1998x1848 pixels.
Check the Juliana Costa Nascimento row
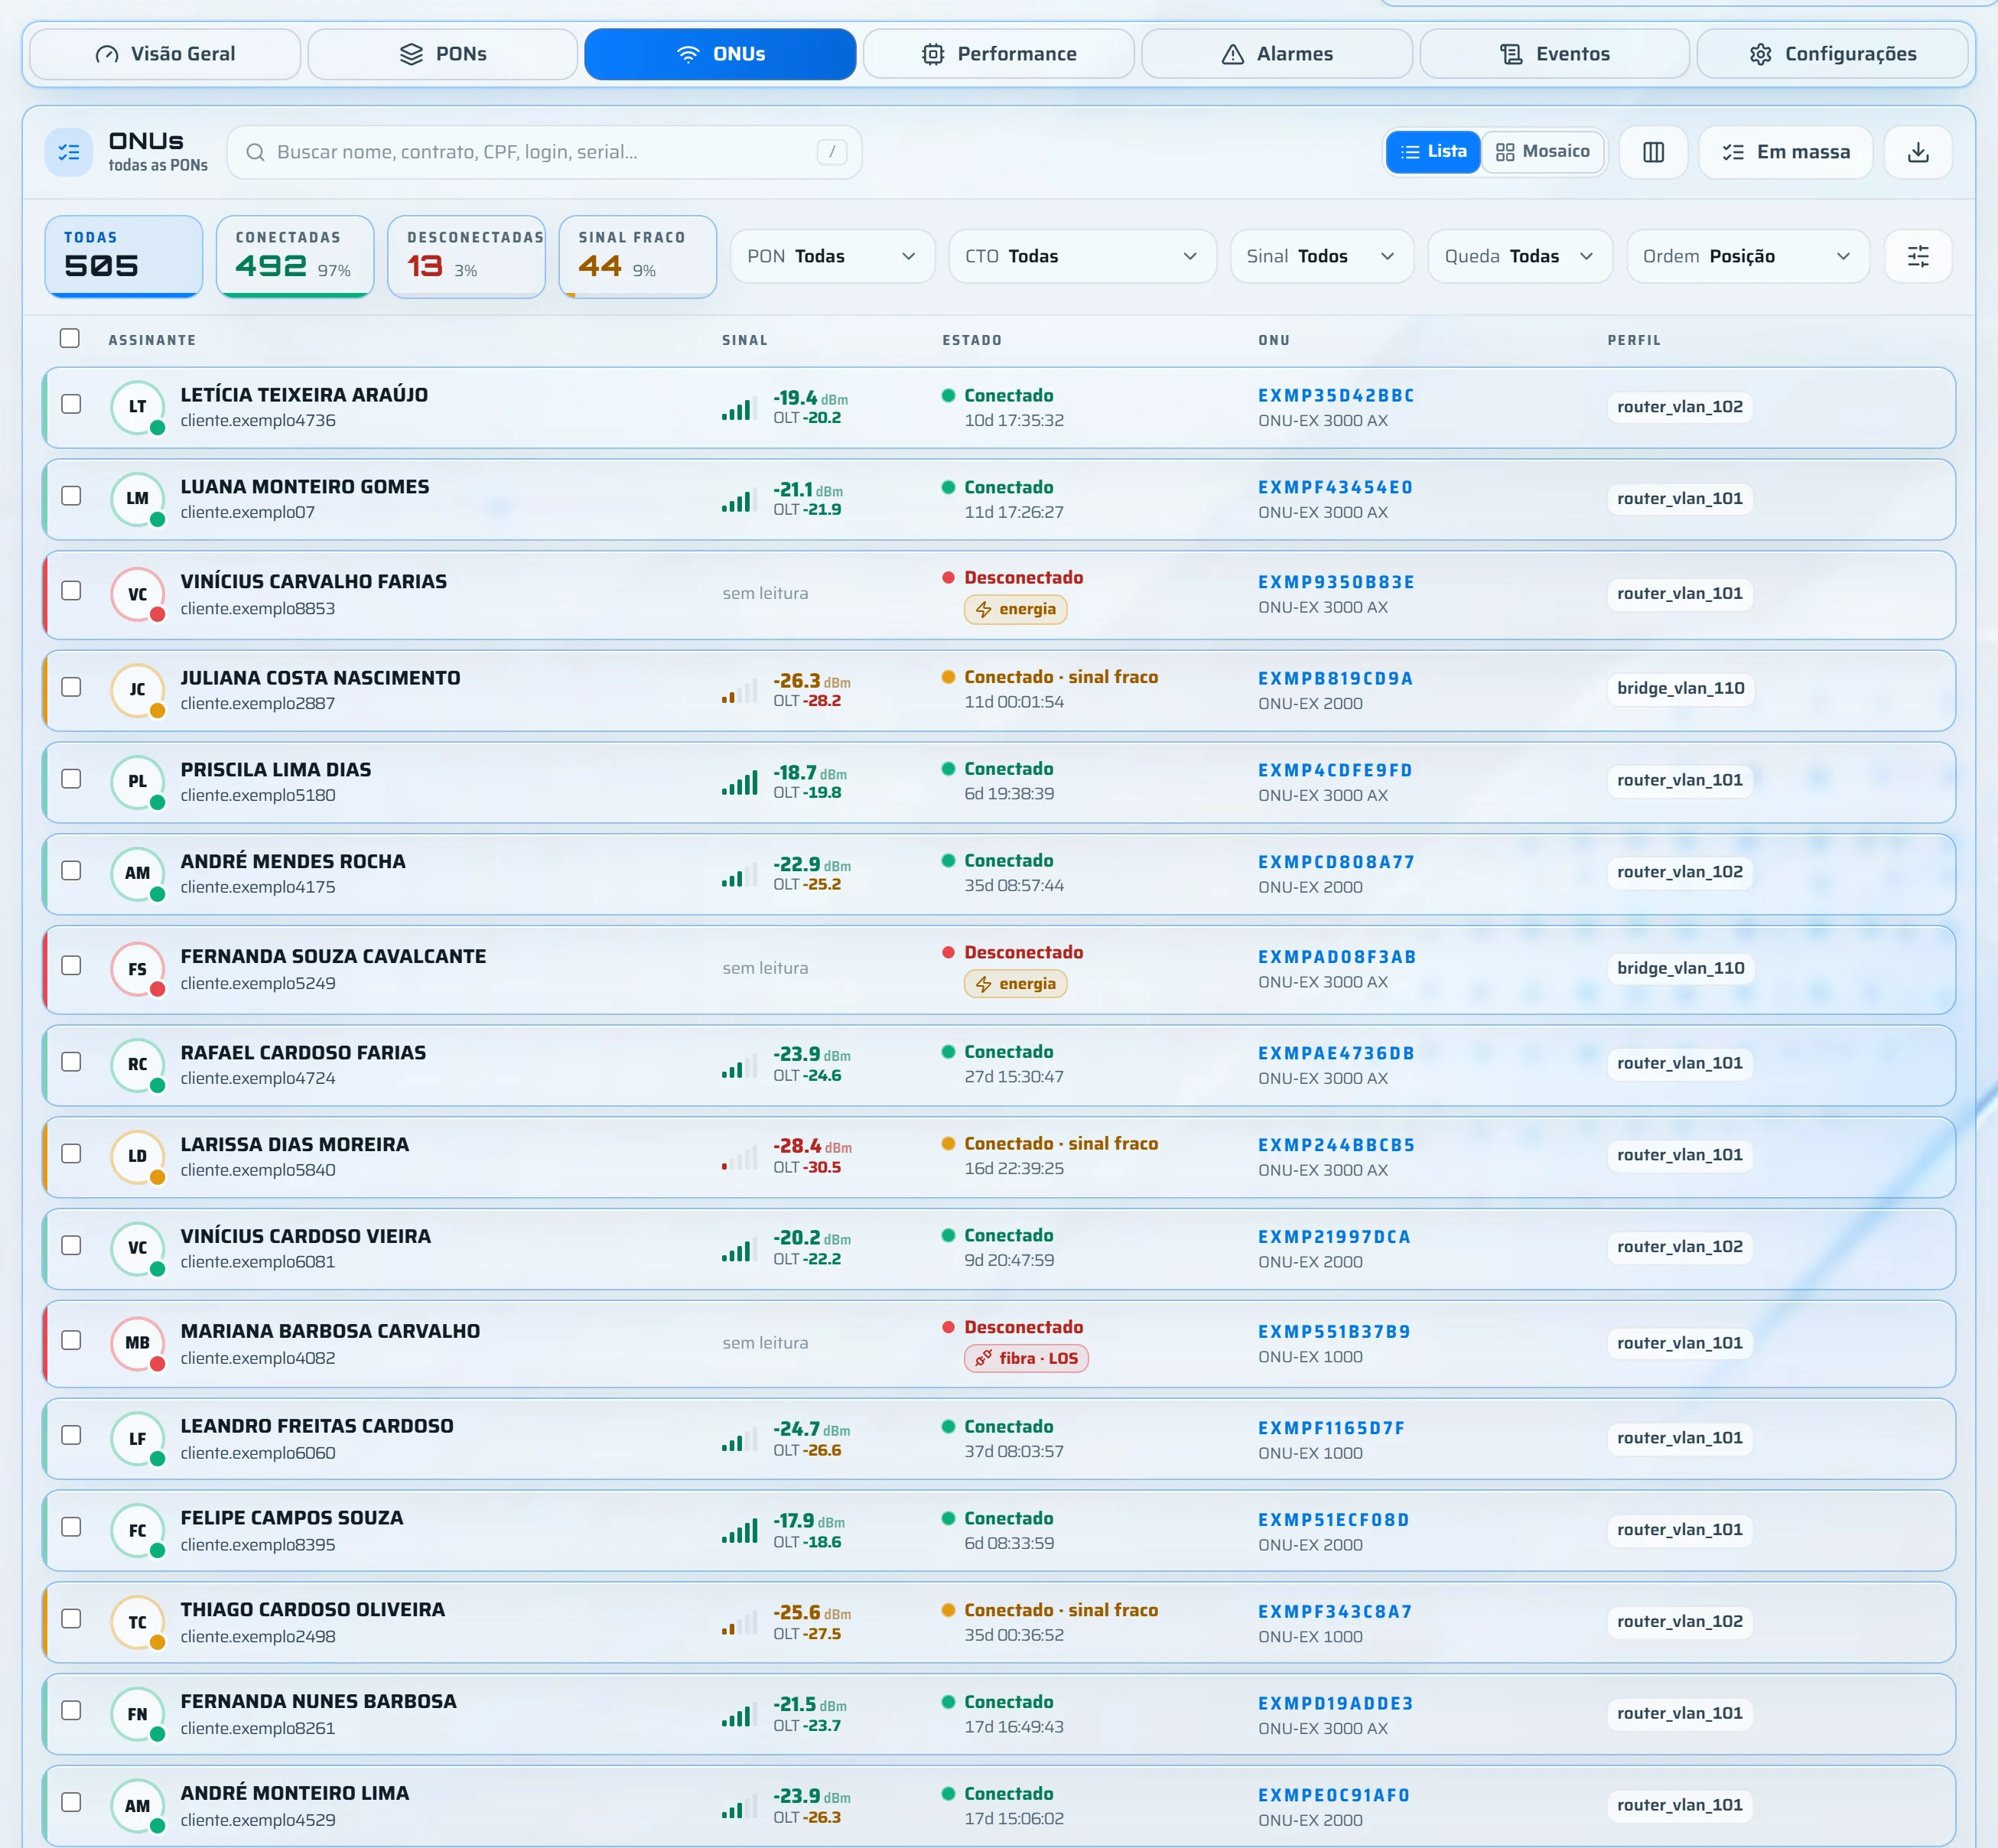point(71,687)
